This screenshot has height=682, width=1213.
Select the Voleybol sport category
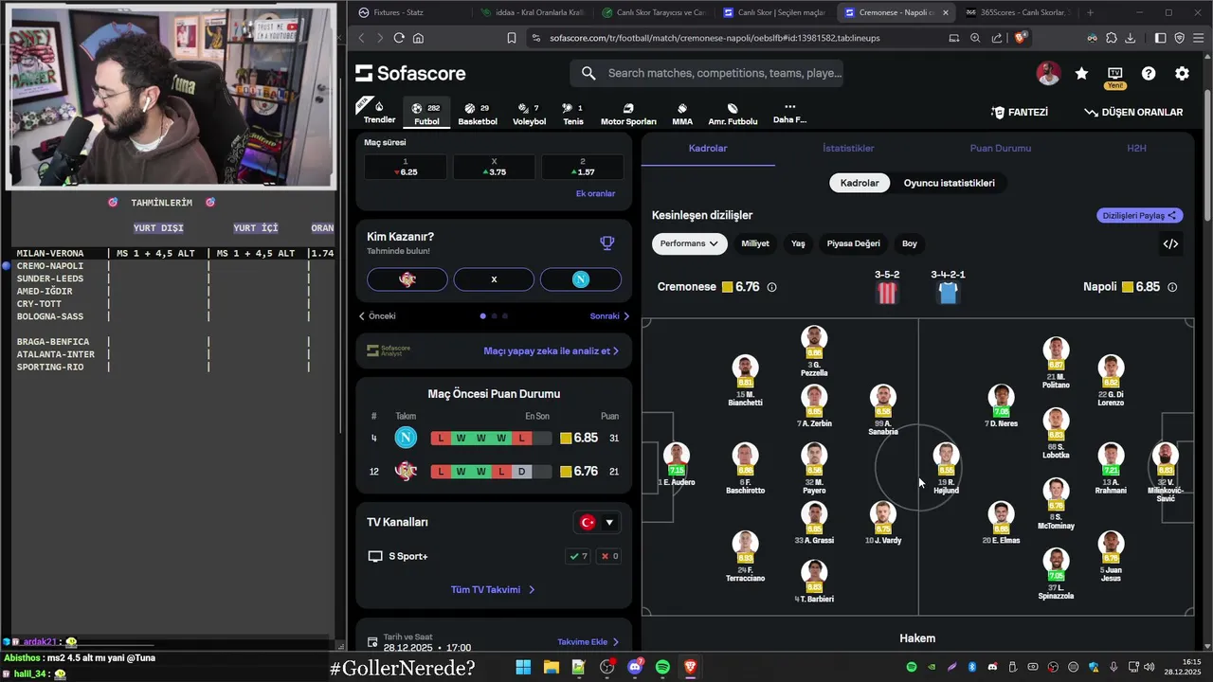click(x=529, y=114)
